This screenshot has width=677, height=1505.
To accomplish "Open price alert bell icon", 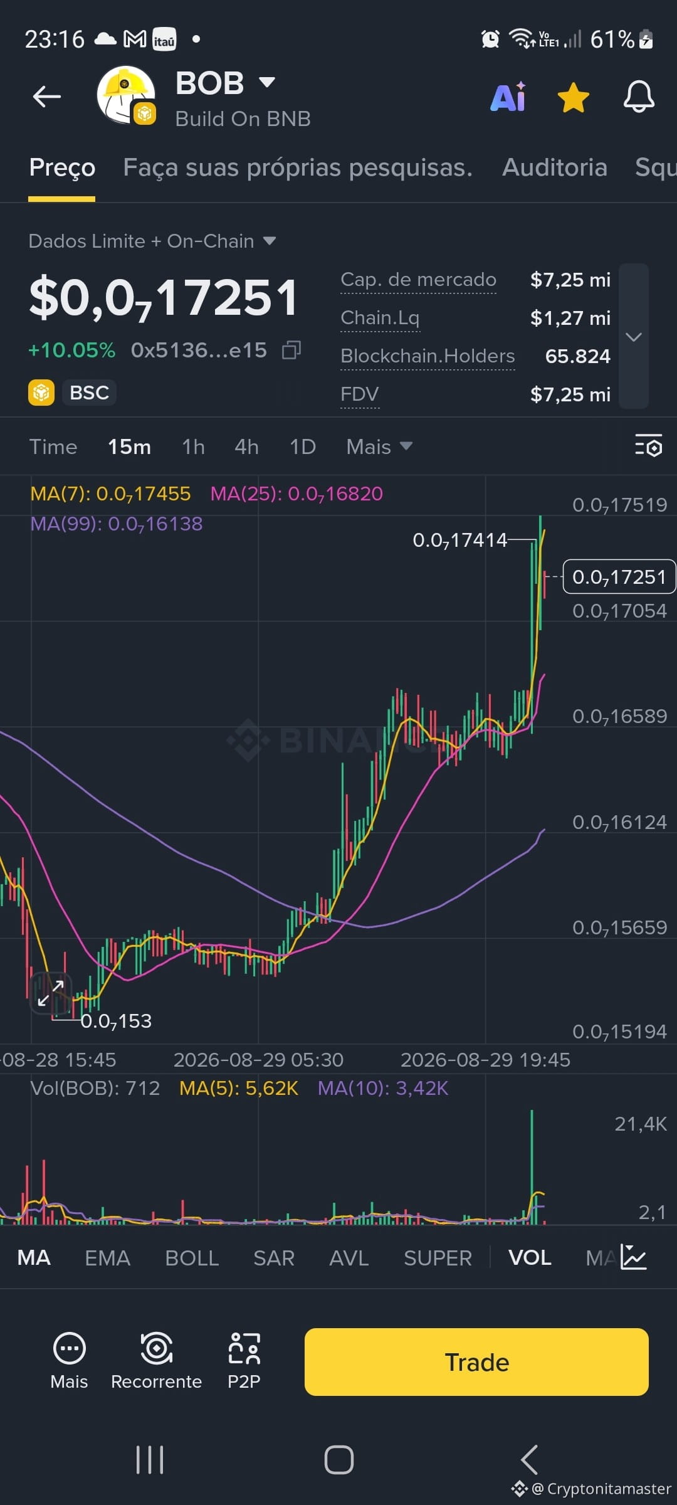I will click(x=639, y=97).
